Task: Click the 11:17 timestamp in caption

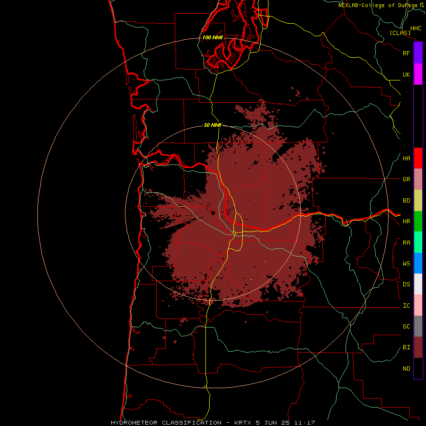Action: pos(304,423)
